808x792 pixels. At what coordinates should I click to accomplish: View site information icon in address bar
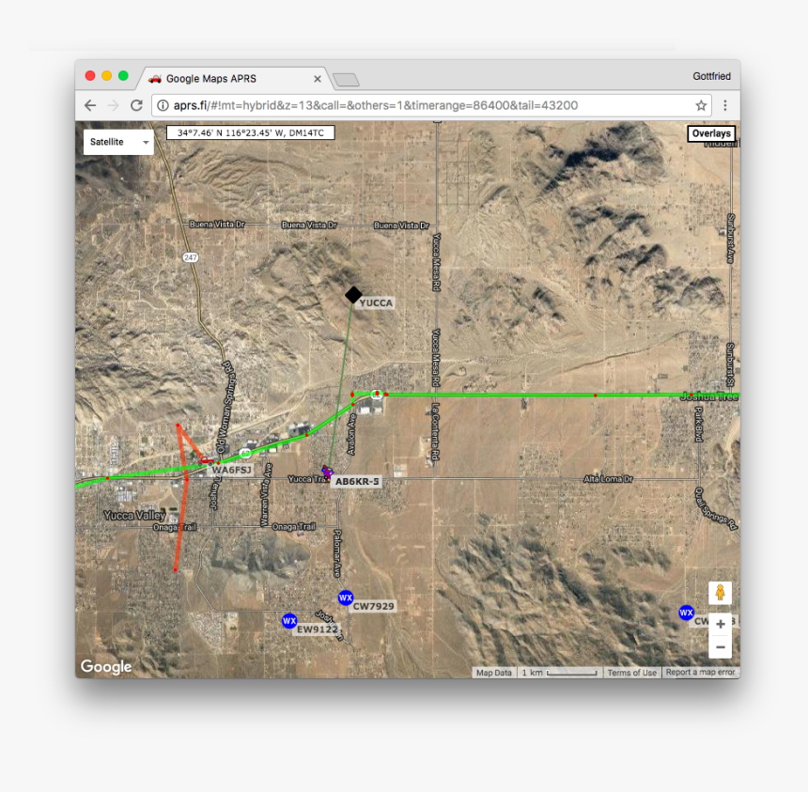[x=163, y=105]
